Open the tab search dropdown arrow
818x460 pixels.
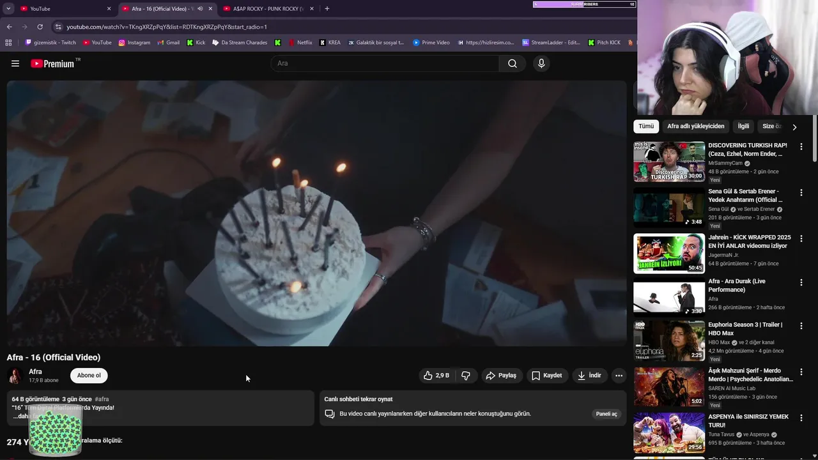point(8,9)
